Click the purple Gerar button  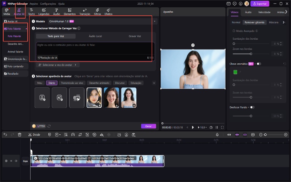(x=148, y=126)
